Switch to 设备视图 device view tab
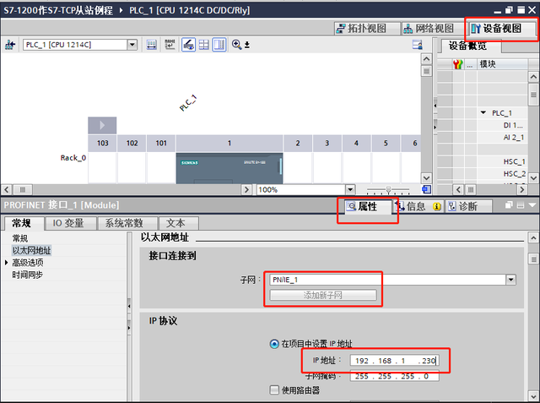Image resolution: width=540 pixels, height=403 pixels. click(x=502, y=28)
